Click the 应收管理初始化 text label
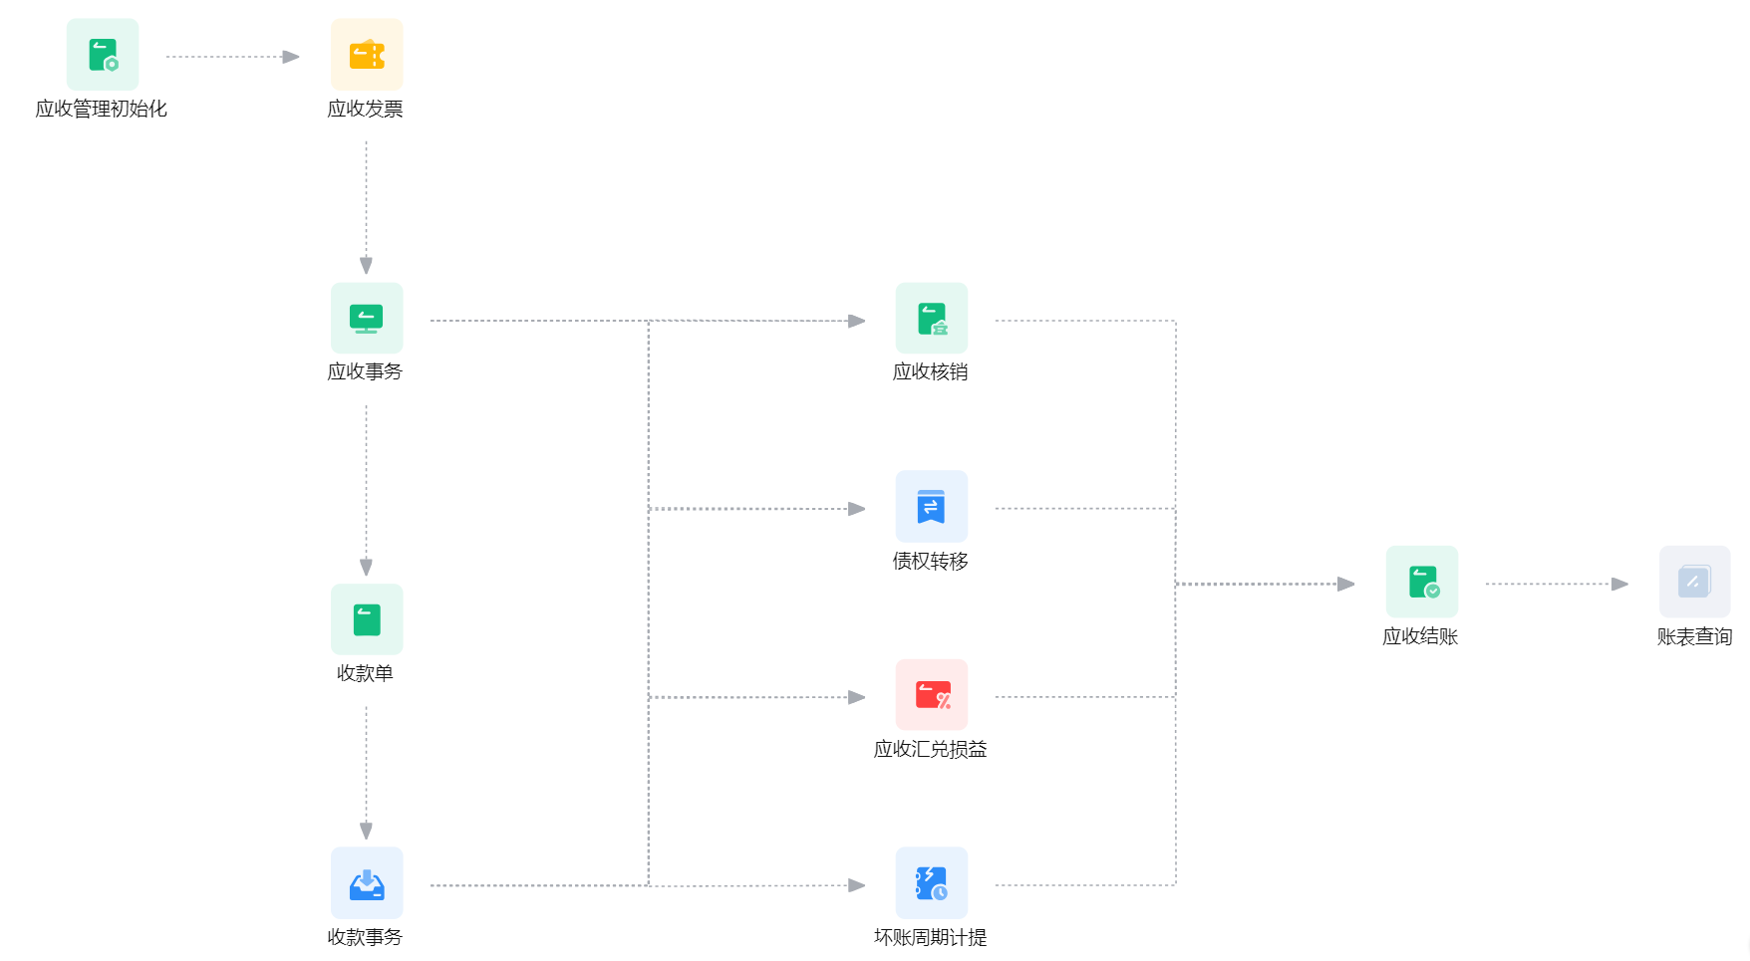Screen dimensions: 1750x961 pyautogui.click(x=102, y=109)
